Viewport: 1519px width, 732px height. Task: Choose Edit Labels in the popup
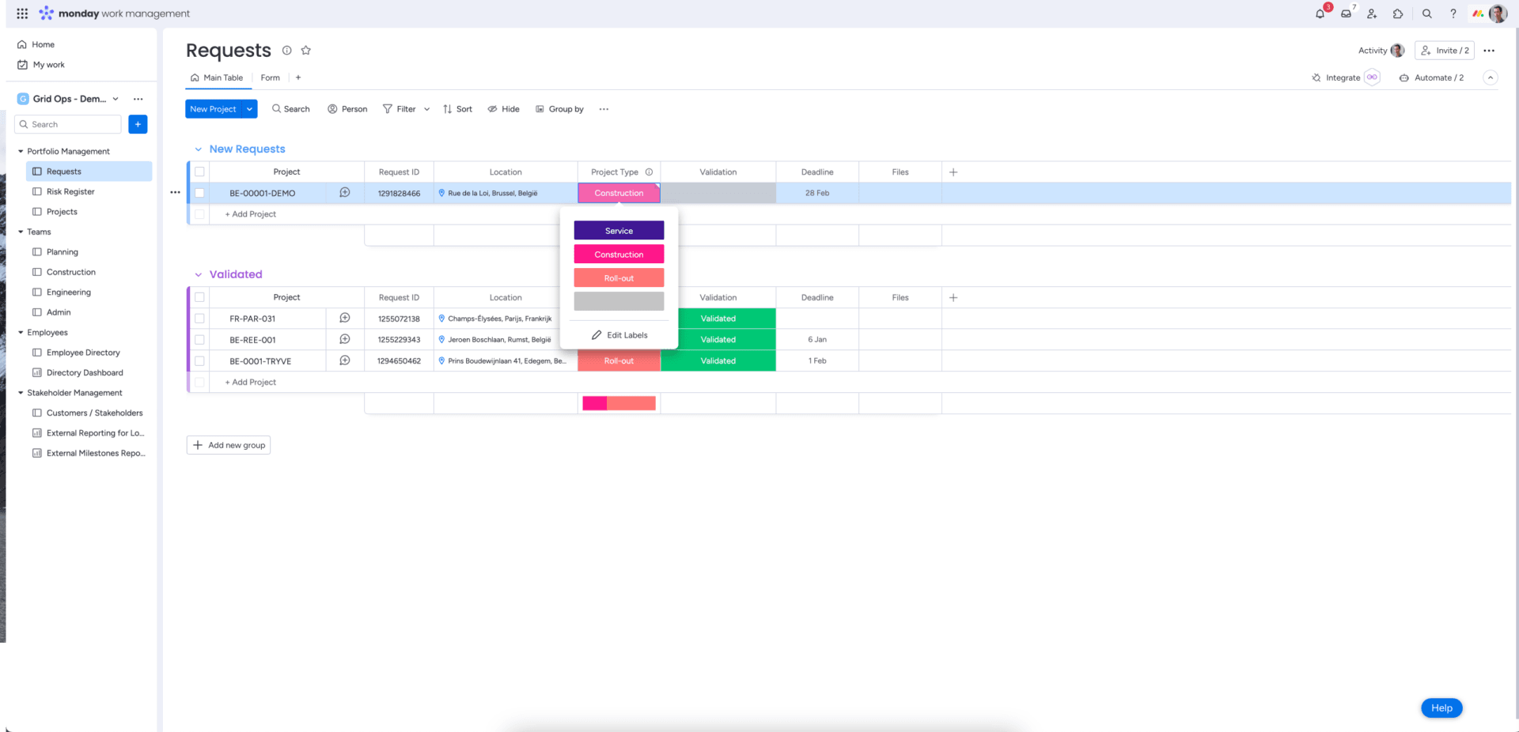coord(619,335)
